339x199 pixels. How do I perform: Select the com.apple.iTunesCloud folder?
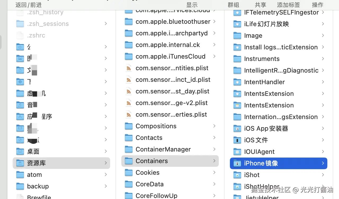[170, 56]
